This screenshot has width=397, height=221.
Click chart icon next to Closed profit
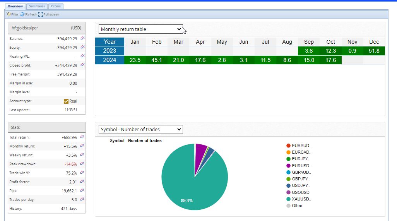click(82, 65)
